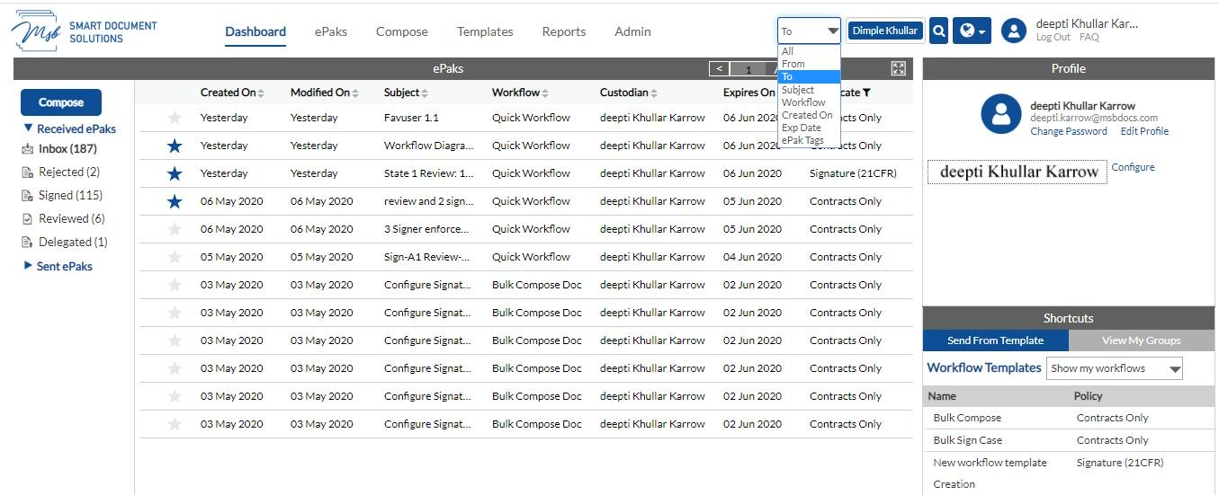This screenshot has width=1219, height=495.
Task: Select Subject in the search filter list
Action: coord(798,90)
